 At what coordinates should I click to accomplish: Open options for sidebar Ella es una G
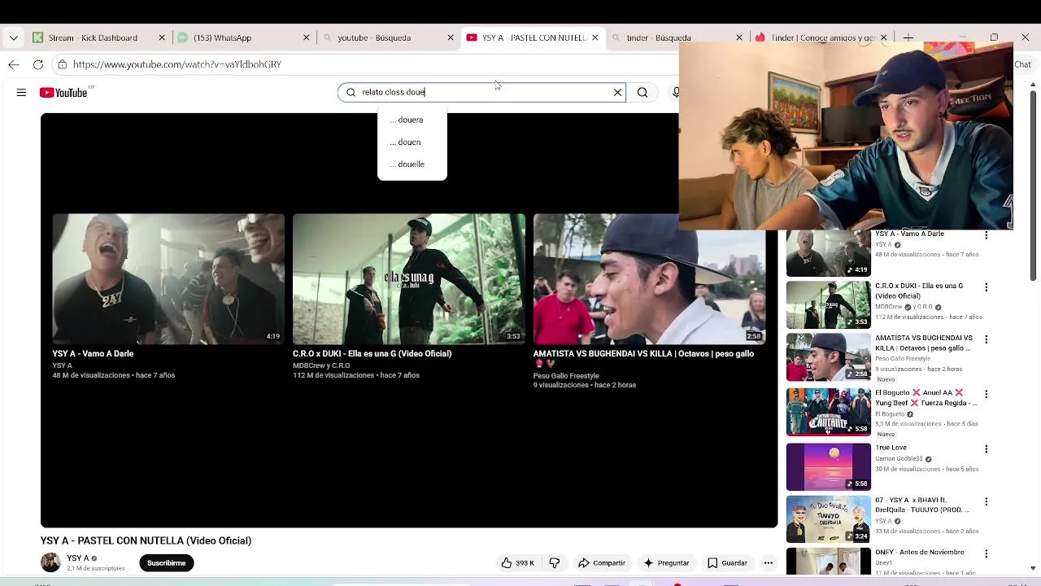coord(987,287)
